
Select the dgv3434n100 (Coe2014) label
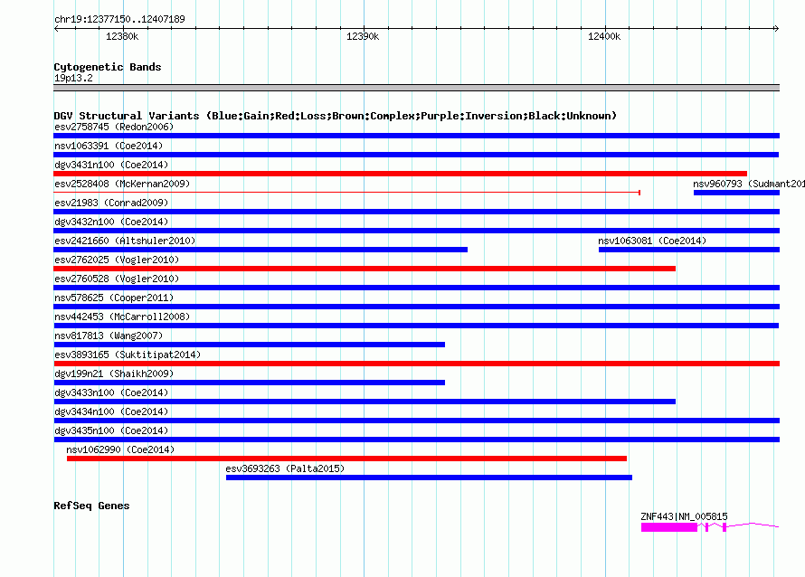(x=111, y=411)
